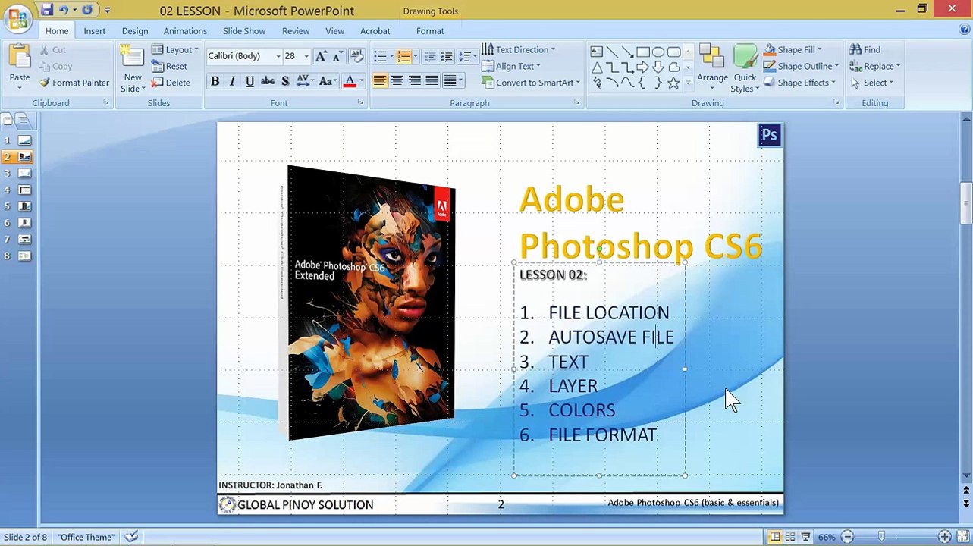Expand the Align Text menu
The width and height of the screenshot is (973, 546).
point(510,66)
